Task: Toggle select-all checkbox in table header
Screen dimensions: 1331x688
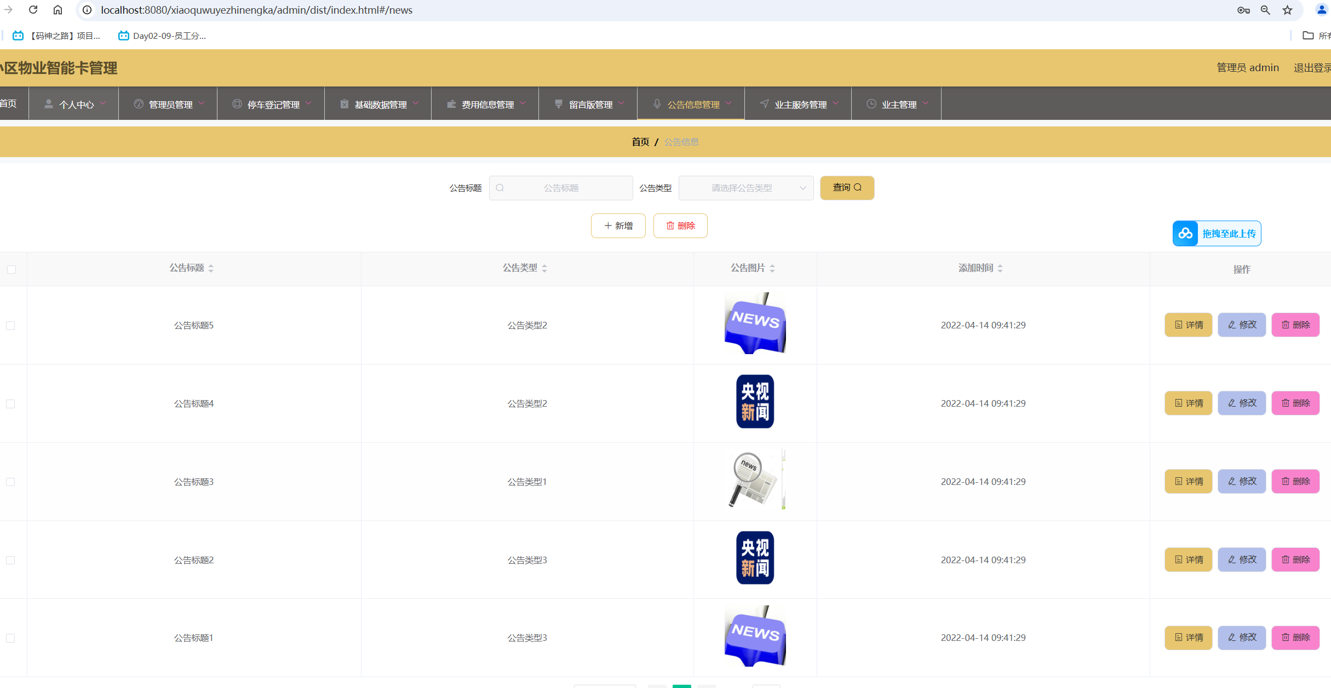Action: [12, 269]
